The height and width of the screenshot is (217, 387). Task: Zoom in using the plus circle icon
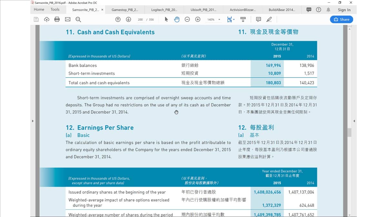198,19
